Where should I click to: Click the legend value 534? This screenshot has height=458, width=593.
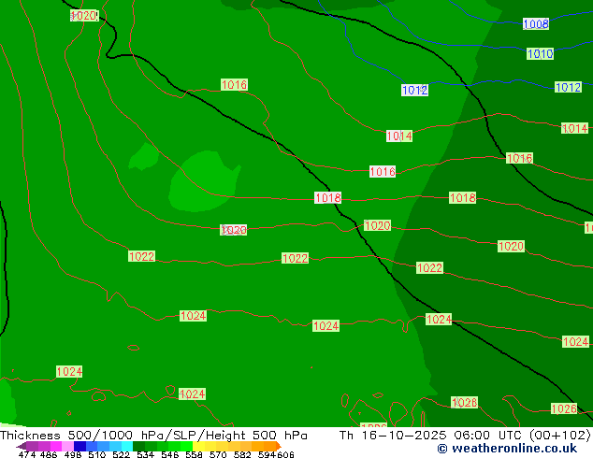(145, 454)
